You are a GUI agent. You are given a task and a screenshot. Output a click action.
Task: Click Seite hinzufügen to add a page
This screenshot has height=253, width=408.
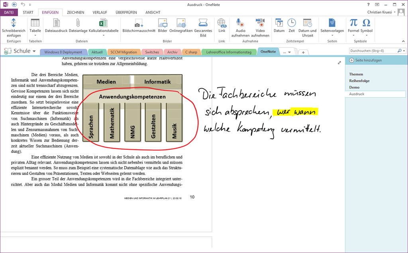click(x=366, y=60)
